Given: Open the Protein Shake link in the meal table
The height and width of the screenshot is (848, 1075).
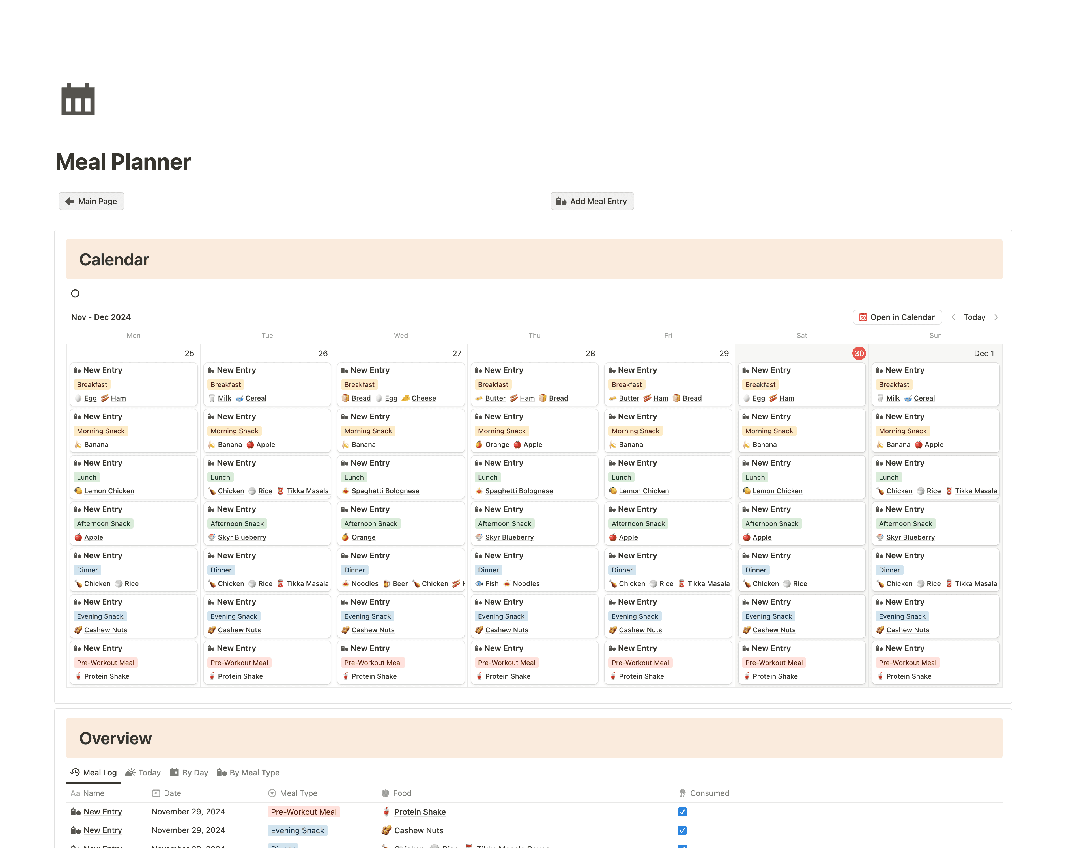Looking at the screenshot, I should point(420,811).
